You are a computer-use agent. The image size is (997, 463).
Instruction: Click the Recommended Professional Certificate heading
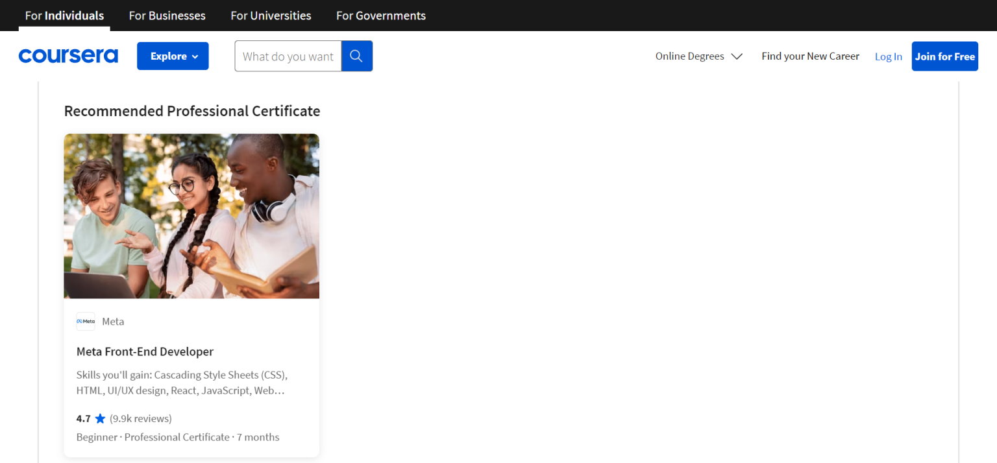[x=192, y=111]
